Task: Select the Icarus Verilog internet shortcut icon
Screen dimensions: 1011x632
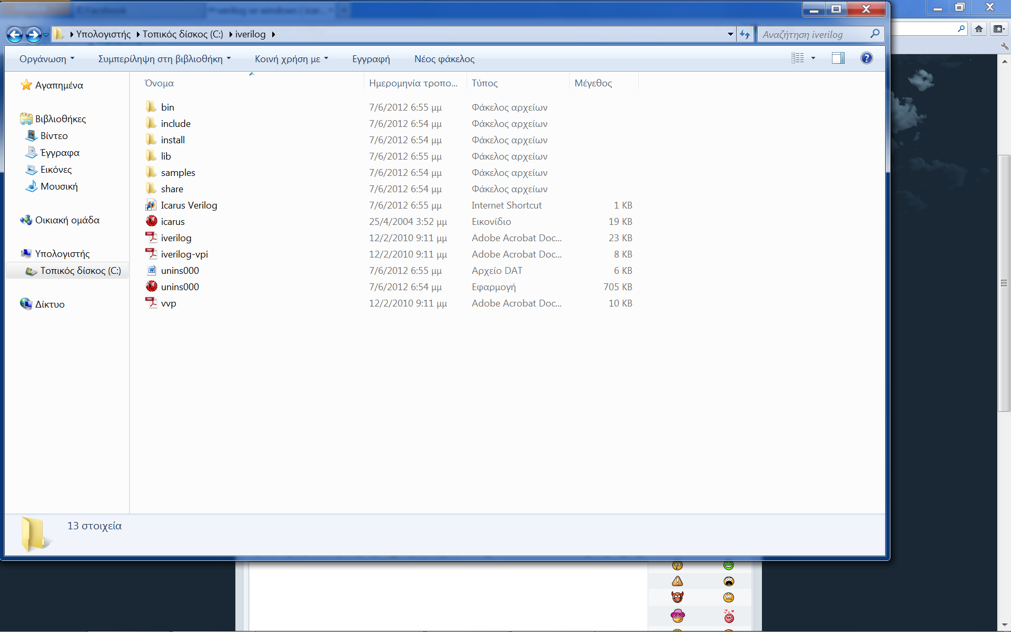Action: click(151, 205)
